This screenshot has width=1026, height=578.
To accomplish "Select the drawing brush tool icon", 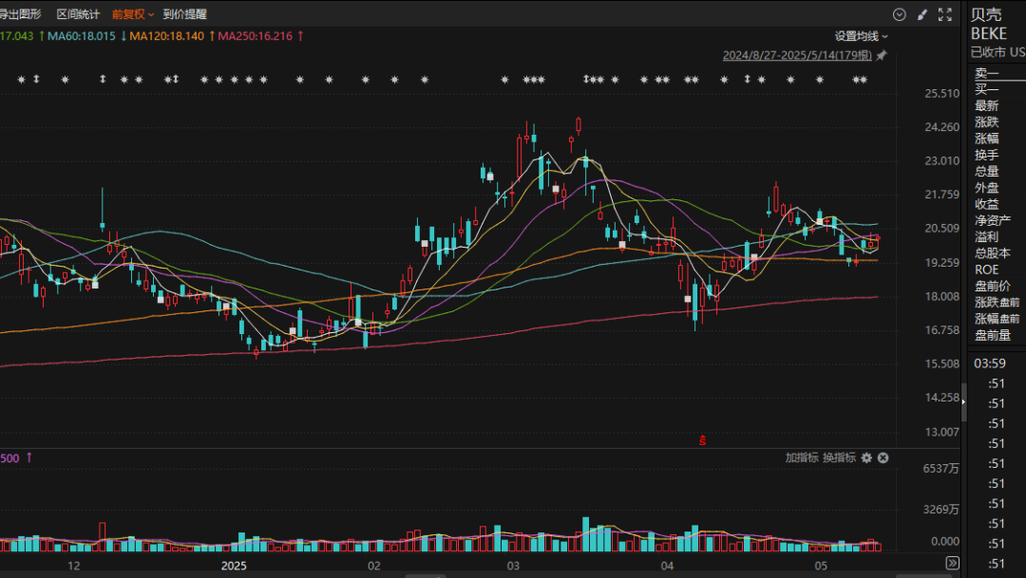I will coord(921,14).
